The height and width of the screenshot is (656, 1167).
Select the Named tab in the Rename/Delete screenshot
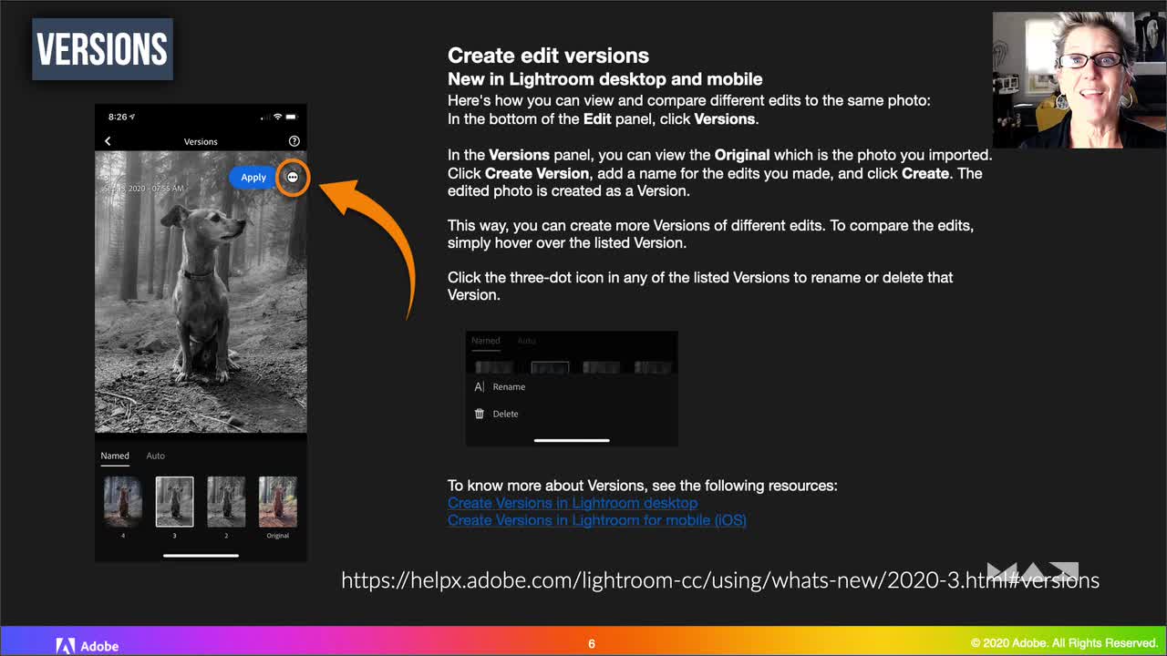click(x=486, y=341)
